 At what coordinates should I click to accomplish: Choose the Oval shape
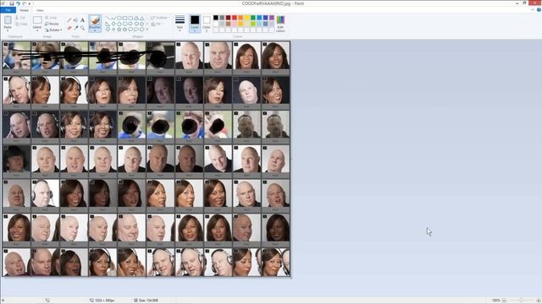pyautogui.click(x=119, y=18)
